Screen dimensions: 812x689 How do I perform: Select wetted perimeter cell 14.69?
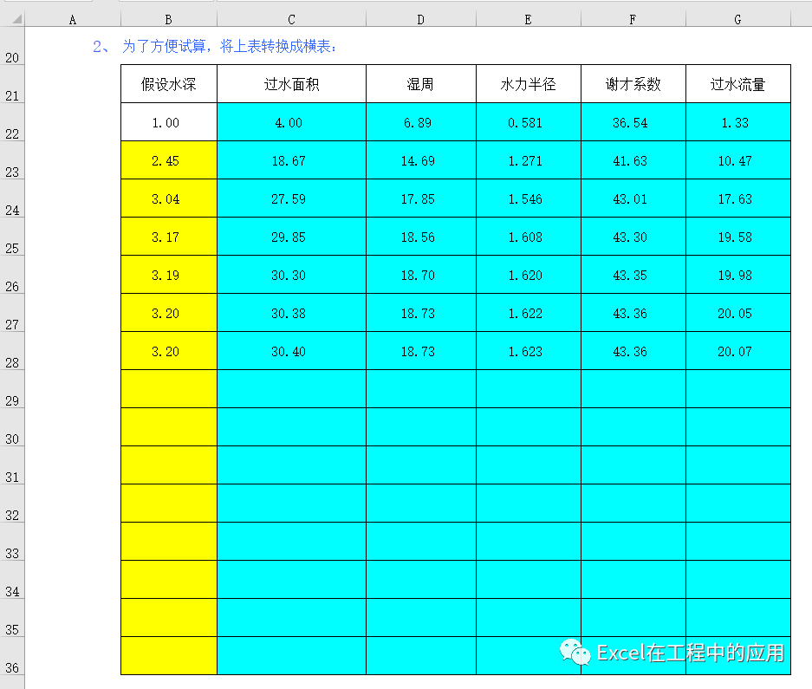[x=421, y=160]
